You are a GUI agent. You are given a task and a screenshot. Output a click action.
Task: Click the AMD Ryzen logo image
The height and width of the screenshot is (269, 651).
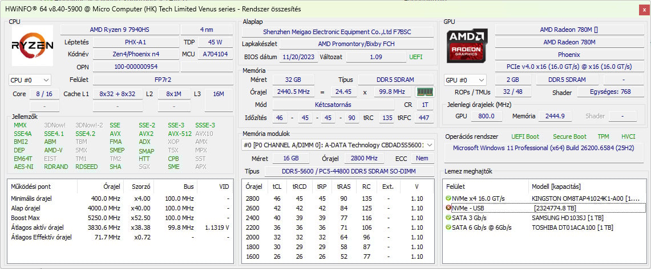coord(33,45)
